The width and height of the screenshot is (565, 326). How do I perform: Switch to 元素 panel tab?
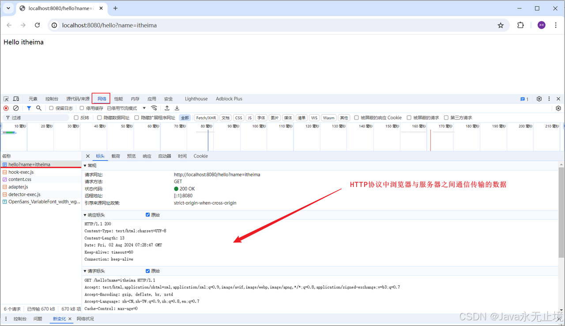(33, 99)
